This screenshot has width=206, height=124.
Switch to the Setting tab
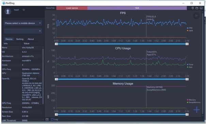click(20, 39)
